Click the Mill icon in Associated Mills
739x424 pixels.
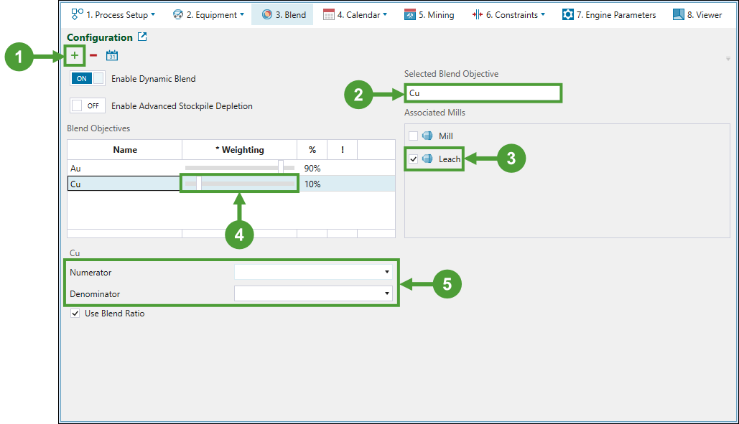427,136
